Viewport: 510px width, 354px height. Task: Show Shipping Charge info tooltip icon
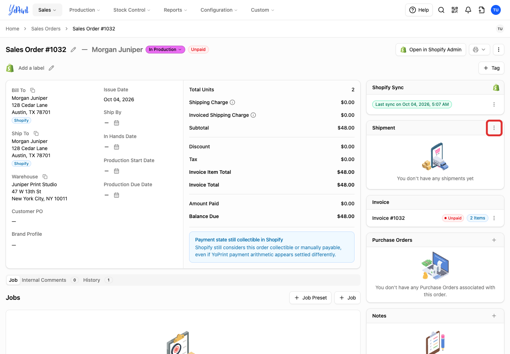(x=232, y=102)
